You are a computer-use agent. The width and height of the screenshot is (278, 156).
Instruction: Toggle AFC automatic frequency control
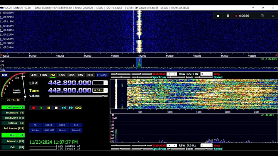click(76, 125)
